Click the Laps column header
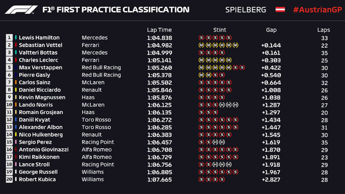This screenshot has height=194, width=345. point(323,30)
